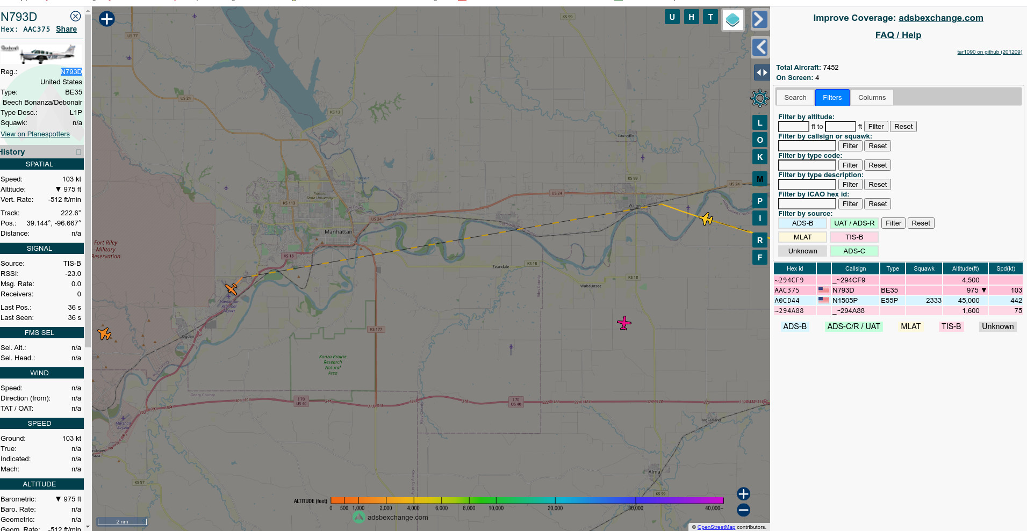Image resolution: width=1027 pixels, height=531 pixels.
Task: Apply the callsign or squawk Filter button
Action: click(850, 146)
